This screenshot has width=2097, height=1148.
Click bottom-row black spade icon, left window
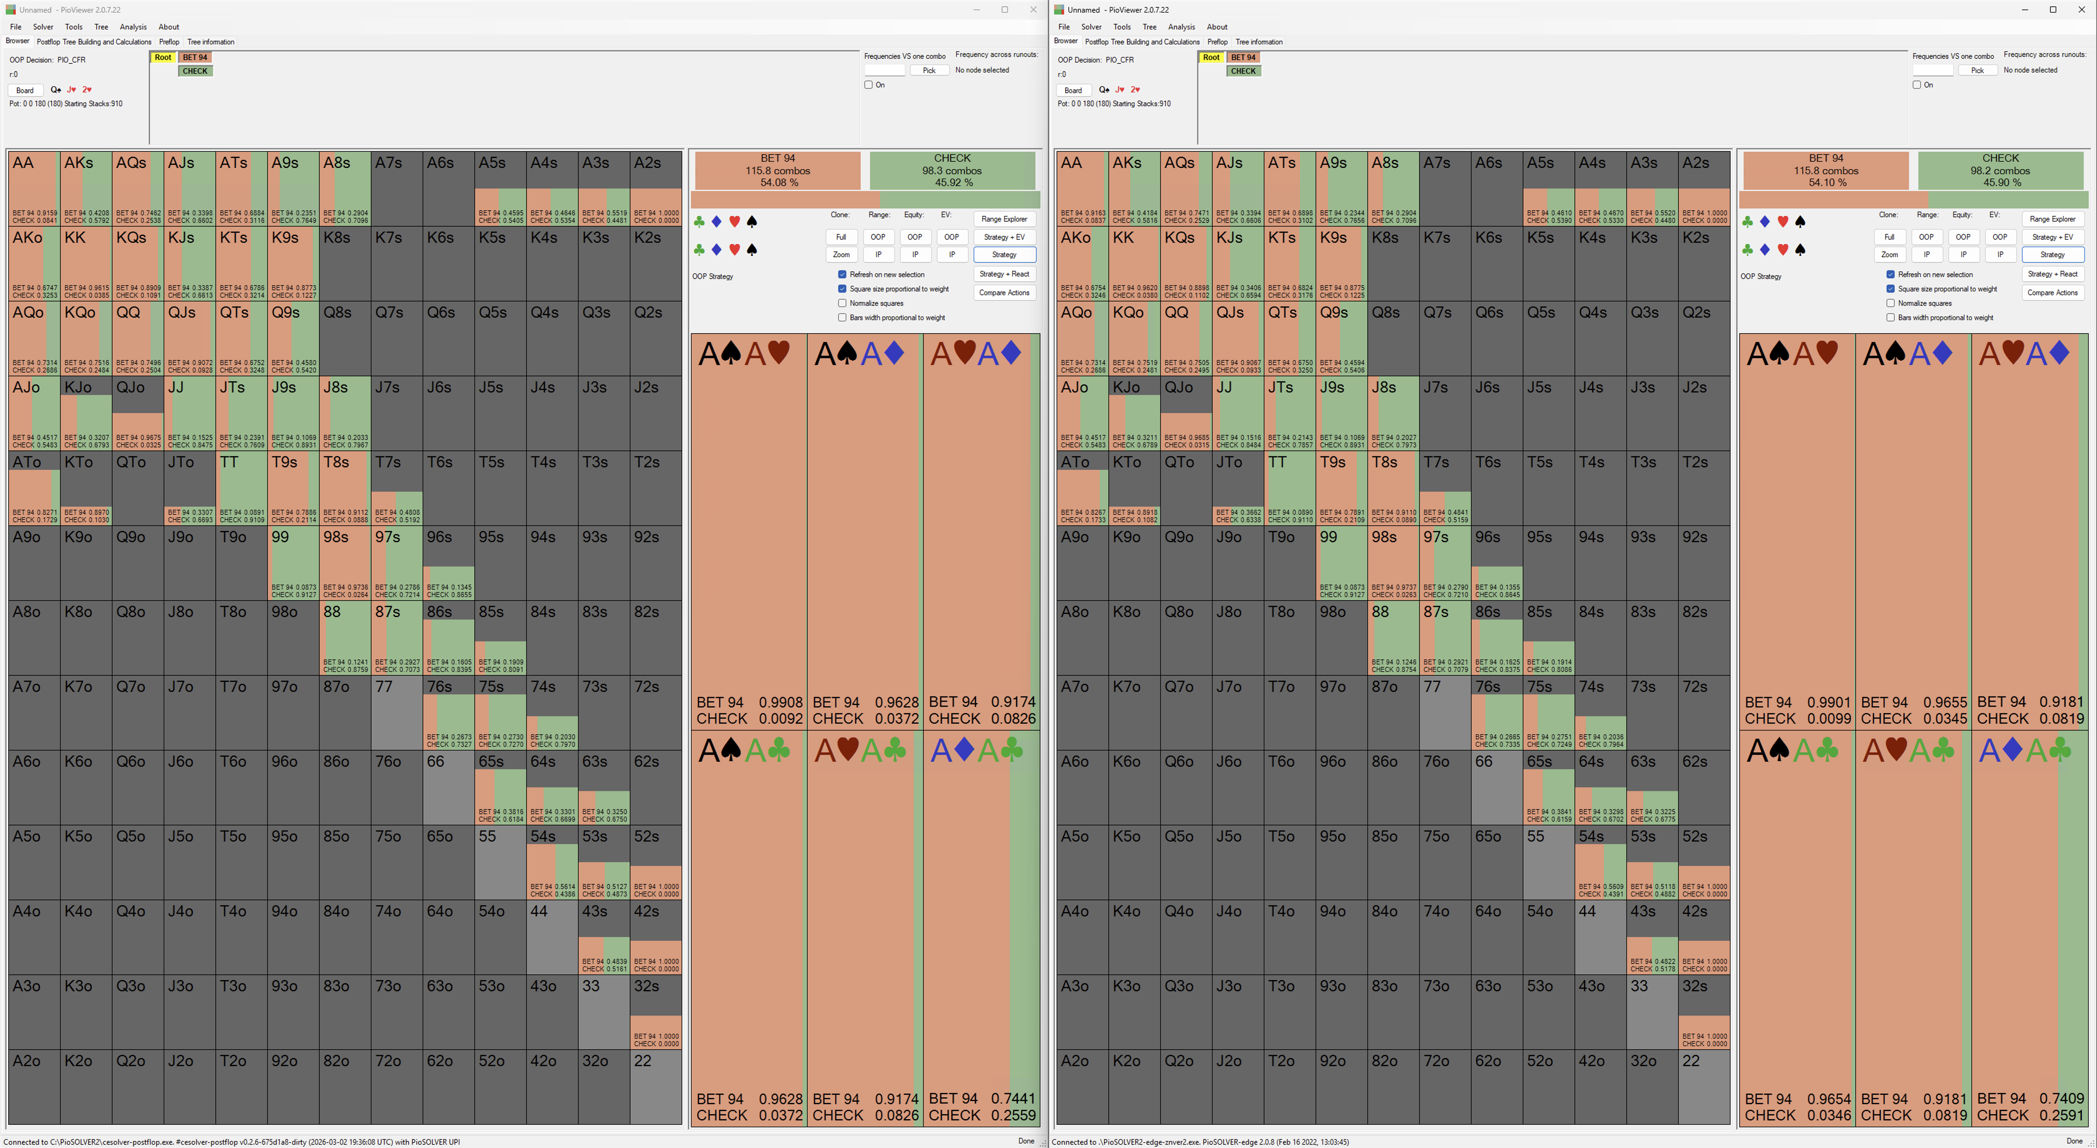coord(752,250)
